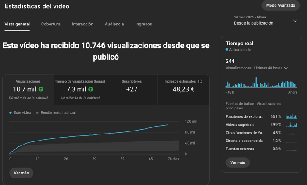Select Tiempo de visualización (horas) card
The width and height of the screenshot is (307, 185).
tap(80, 90)
